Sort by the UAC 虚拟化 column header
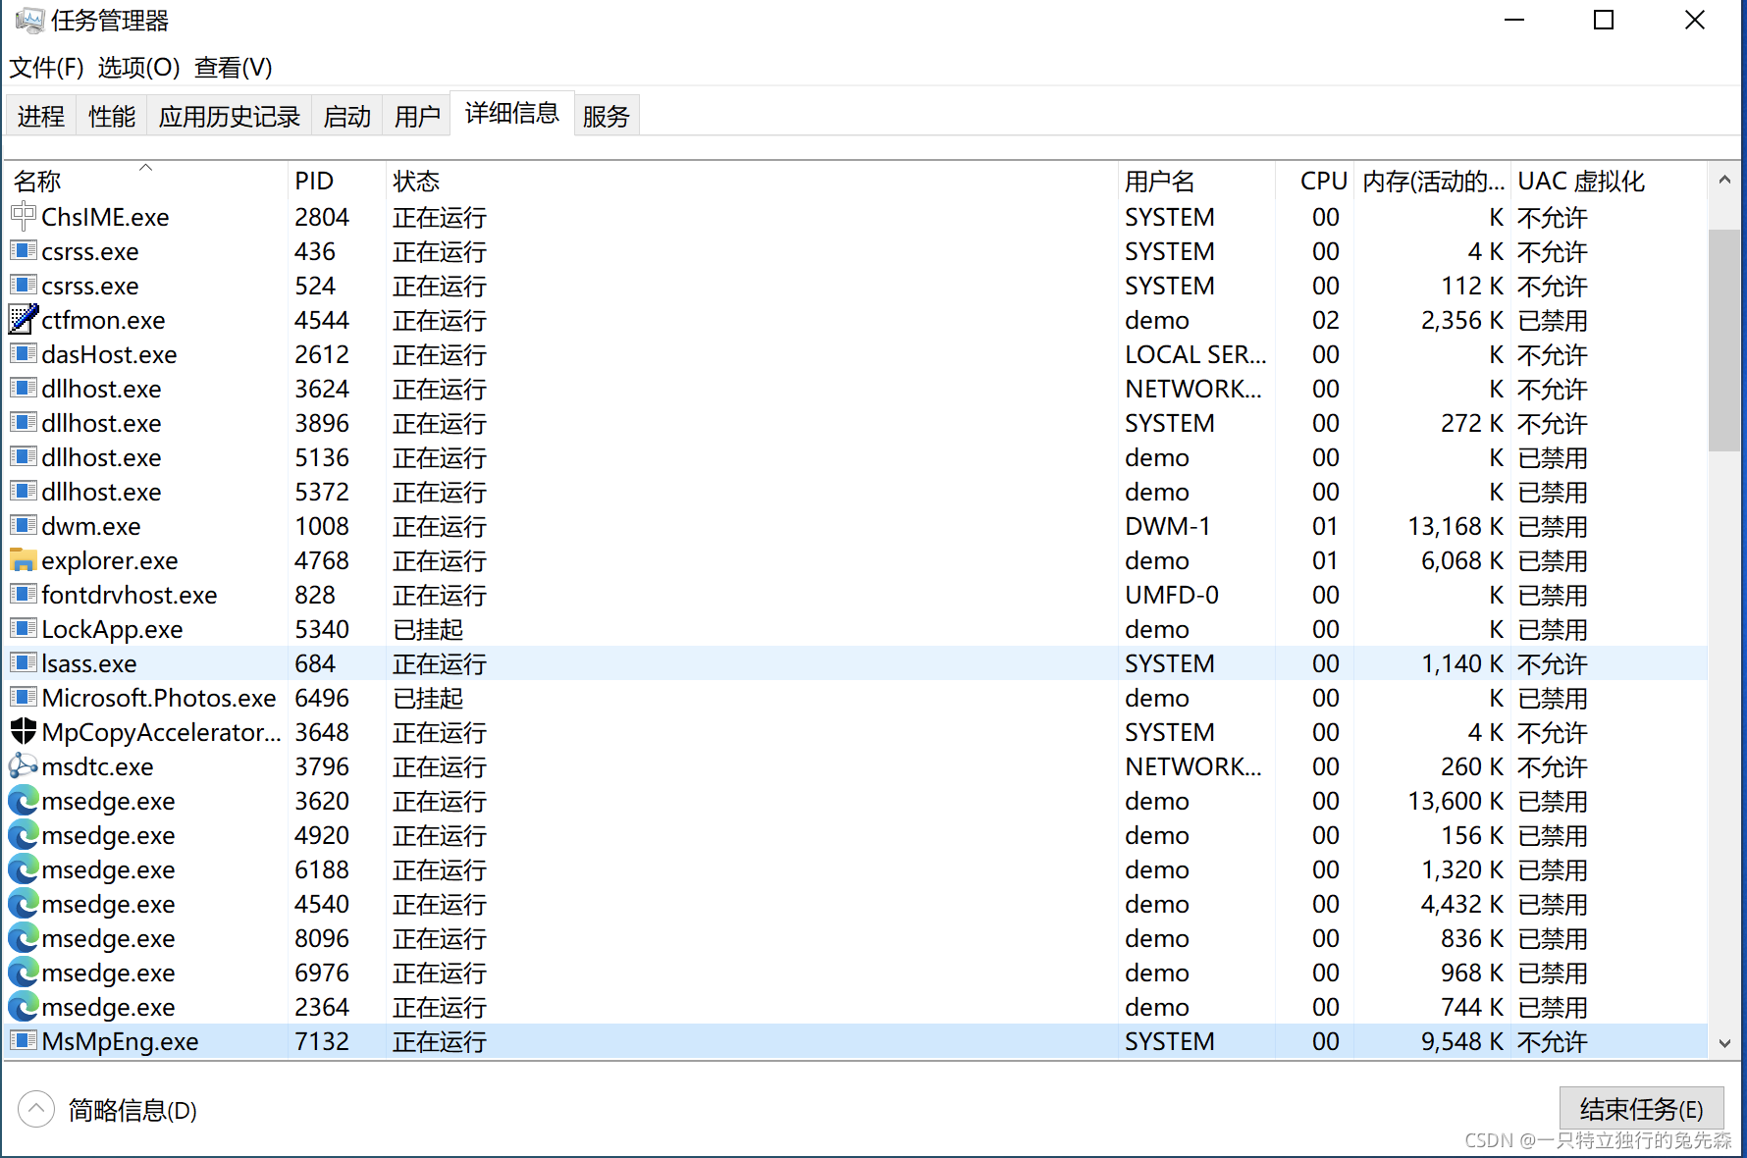The width and height of the screenshot is (1747, 1158). click(1609, 181)
